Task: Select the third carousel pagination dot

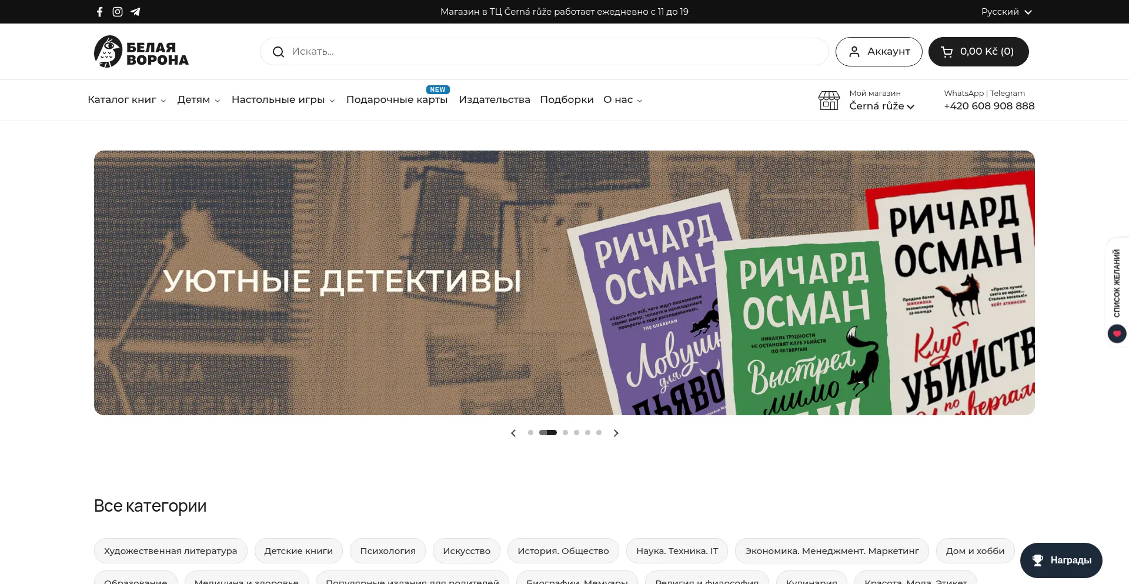Action: point(565,433)
